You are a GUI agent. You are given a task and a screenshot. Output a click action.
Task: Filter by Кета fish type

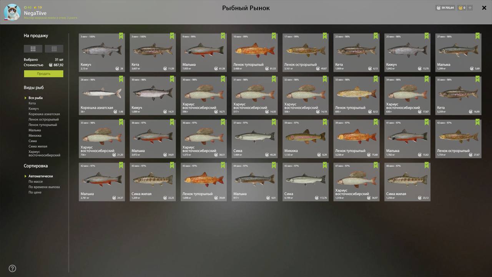32,103
